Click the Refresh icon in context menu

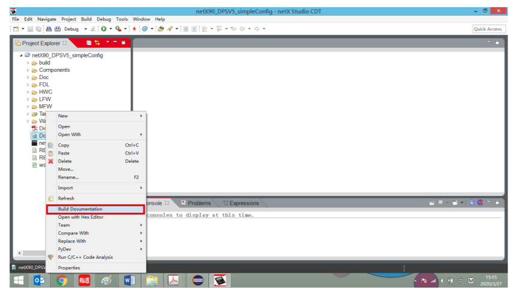[51, 198]
